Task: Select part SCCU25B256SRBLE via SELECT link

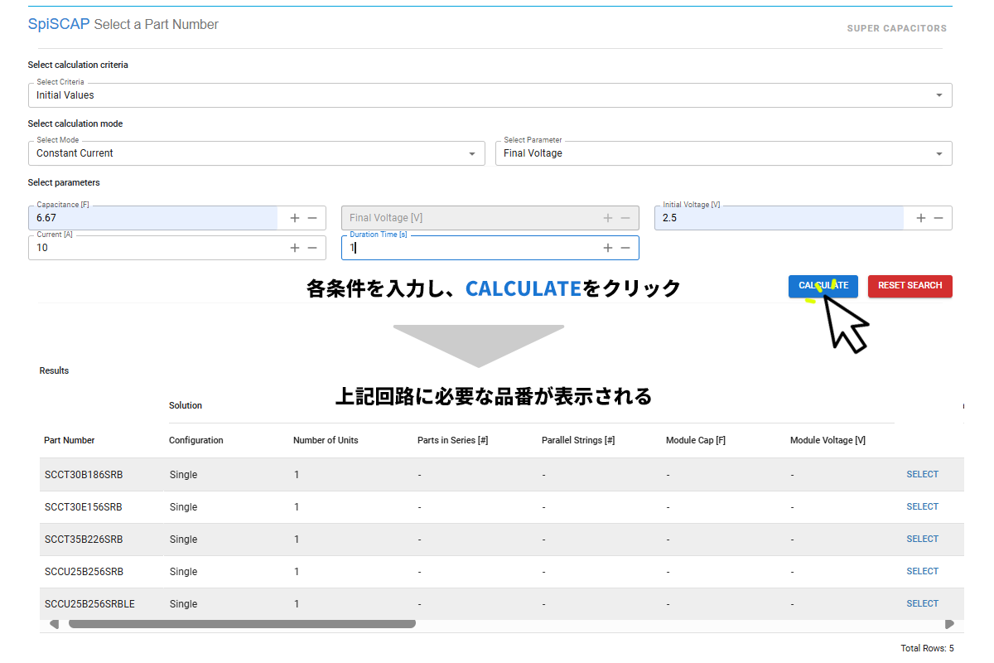Action: (x=922, y=603)
